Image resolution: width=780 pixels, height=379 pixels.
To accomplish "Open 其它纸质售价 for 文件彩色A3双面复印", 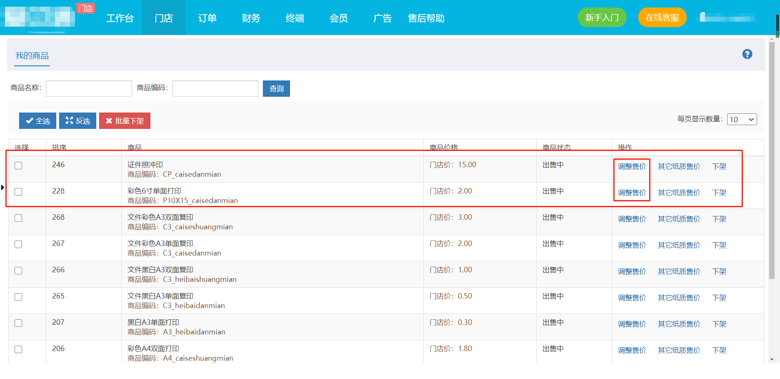I will pyautogui.click(x=679, y=219).
